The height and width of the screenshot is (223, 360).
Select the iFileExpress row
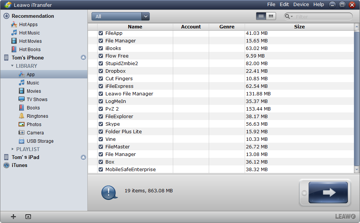pyautogui.click(x=221, y=86)
